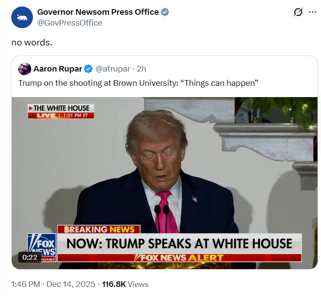321x296 pixels.
Task: Click Aaron Rupar's profile picture
Action: click(x=25, y=69)
